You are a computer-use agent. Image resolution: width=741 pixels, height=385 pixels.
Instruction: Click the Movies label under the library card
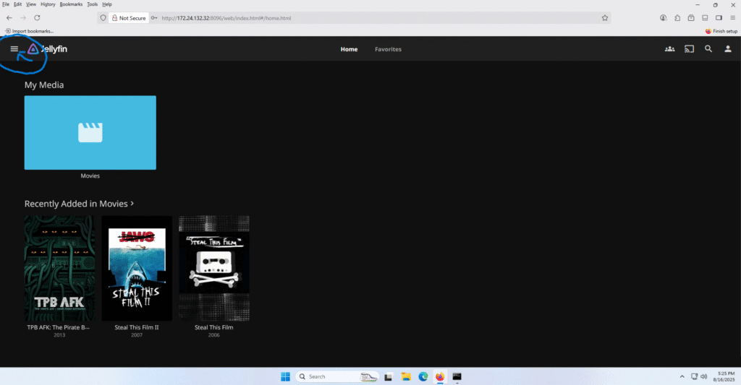coord(90,176)
